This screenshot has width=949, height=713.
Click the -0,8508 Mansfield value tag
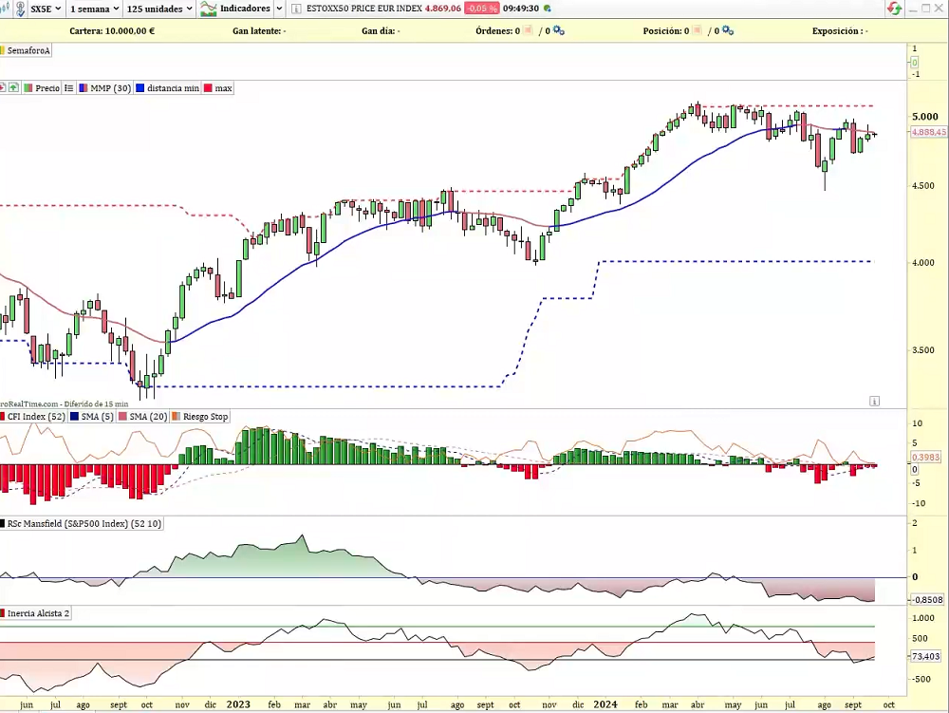[x=926, y=600]
